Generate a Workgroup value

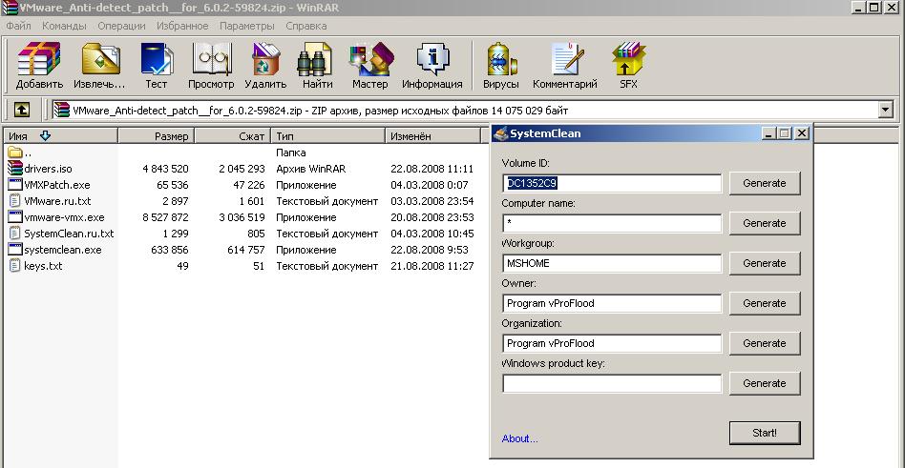765,263
